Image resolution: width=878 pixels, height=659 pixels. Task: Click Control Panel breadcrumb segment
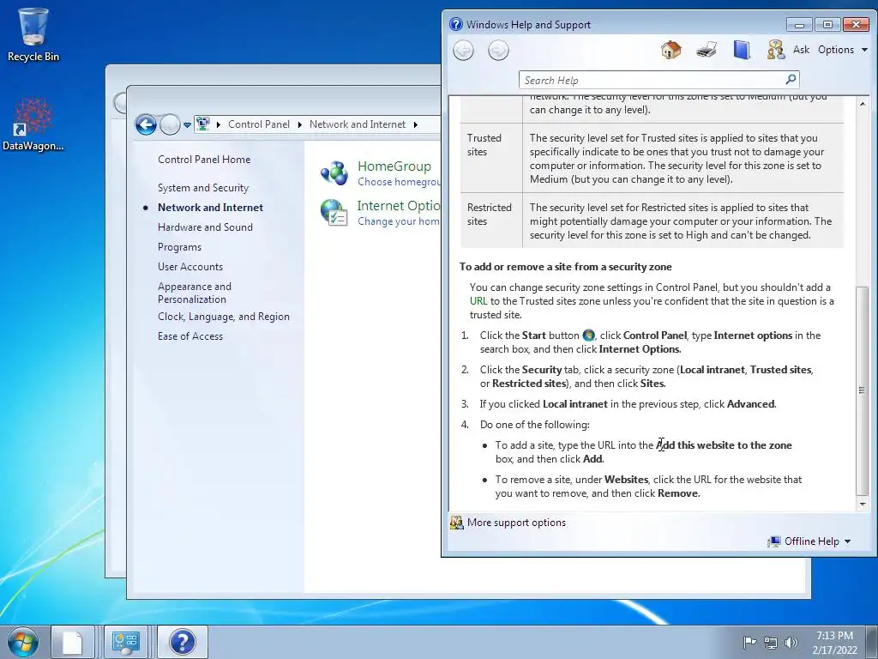click(259, 124)
